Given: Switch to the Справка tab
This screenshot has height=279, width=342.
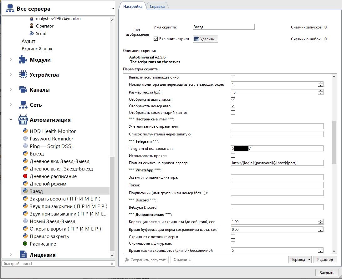Looking at the screenshot, I should tap(157, 6).
